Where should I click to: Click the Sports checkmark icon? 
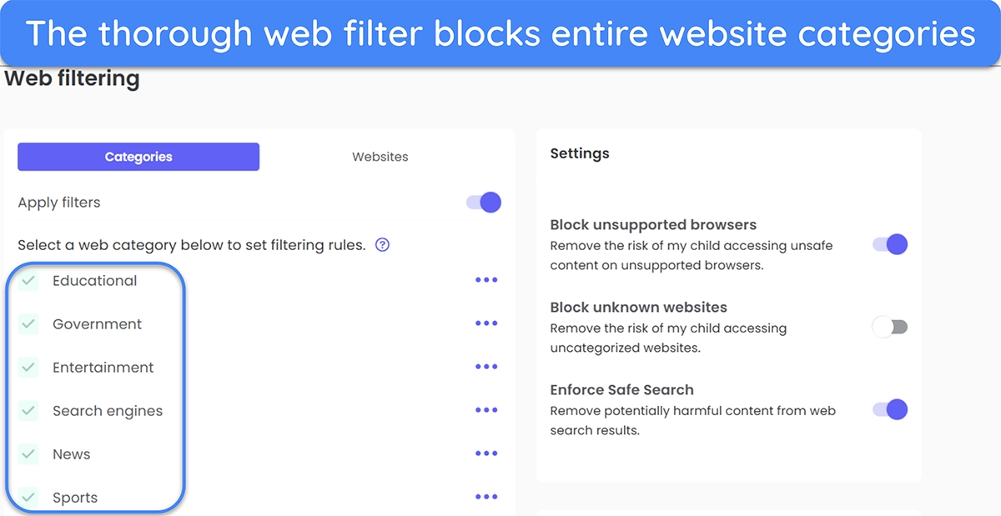coord(29,498)
